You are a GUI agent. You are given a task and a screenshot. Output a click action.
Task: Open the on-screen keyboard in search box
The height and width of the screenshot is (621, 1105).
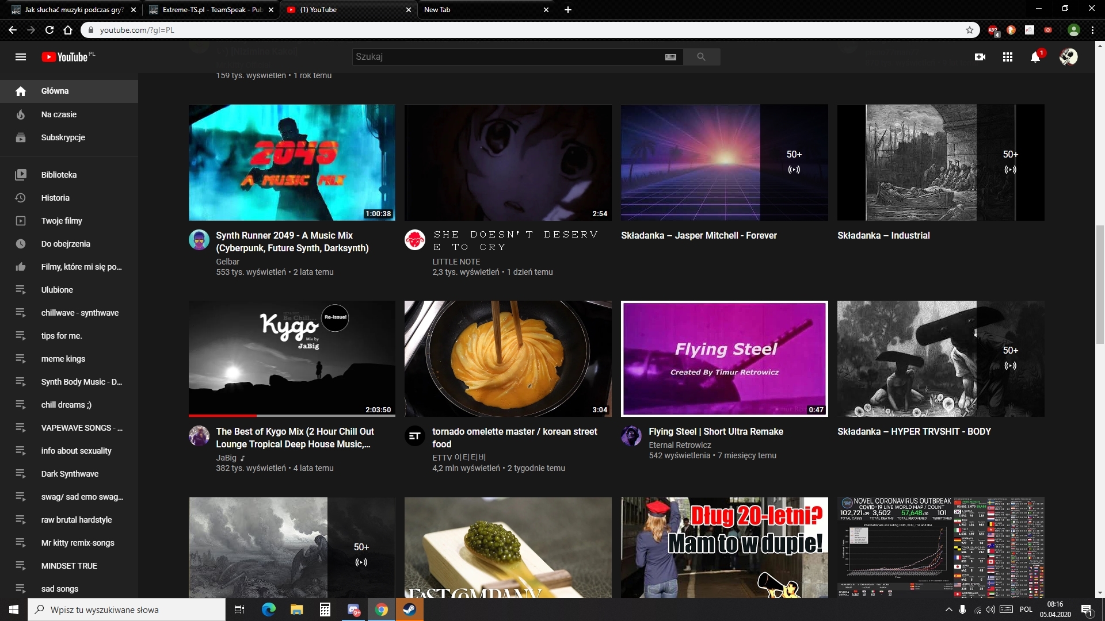coord(670,57)
